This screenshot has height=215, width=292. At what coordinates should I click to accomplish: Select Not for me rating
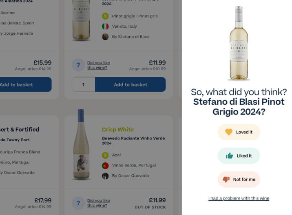239,180
